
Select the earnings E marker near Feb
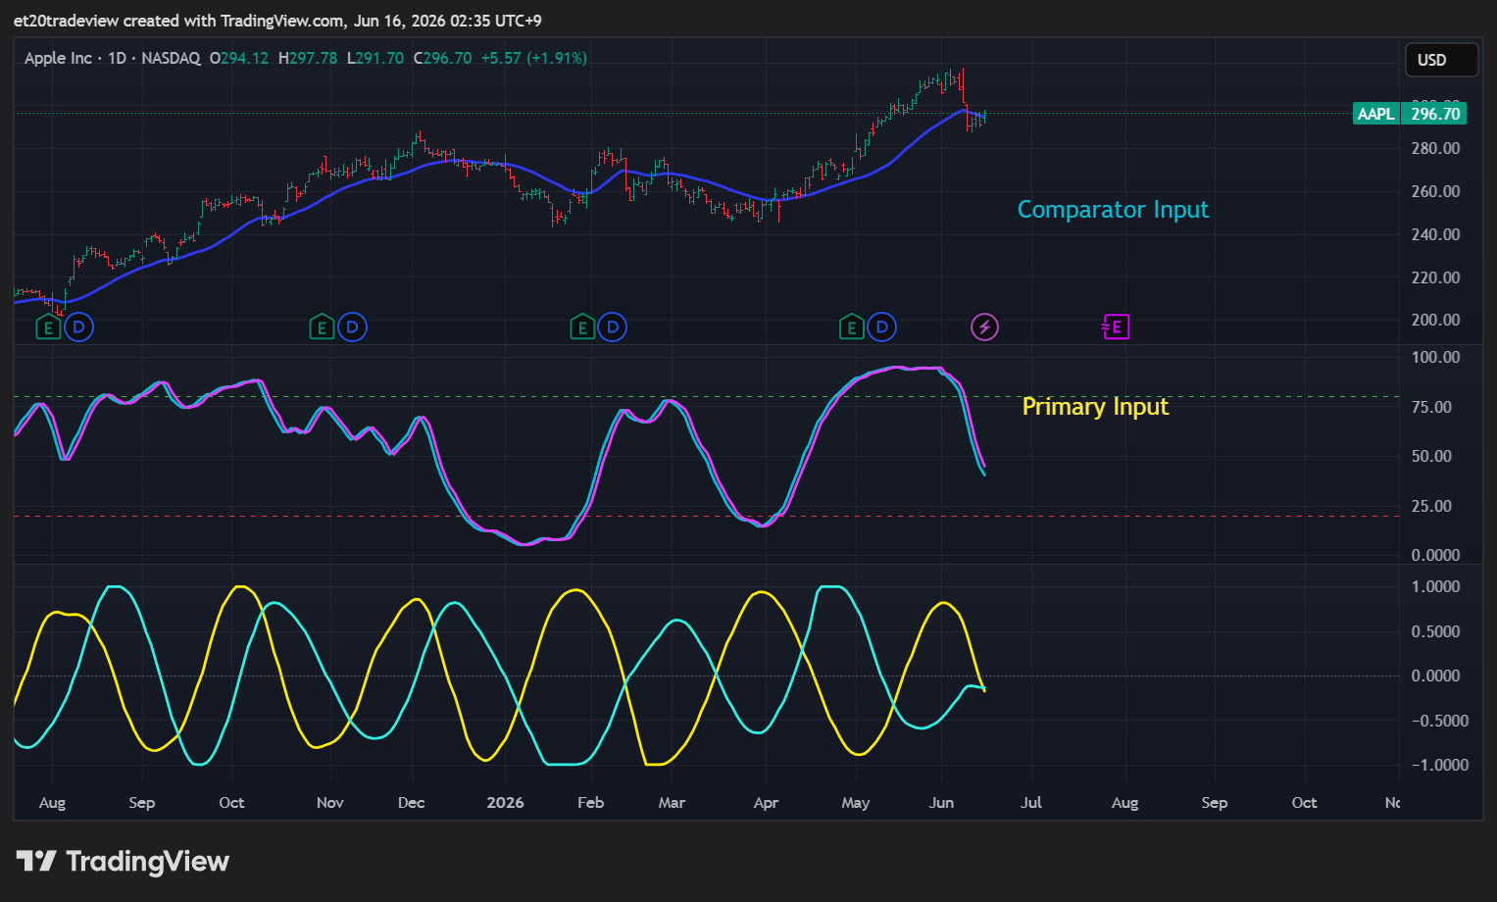click(581, 327)
